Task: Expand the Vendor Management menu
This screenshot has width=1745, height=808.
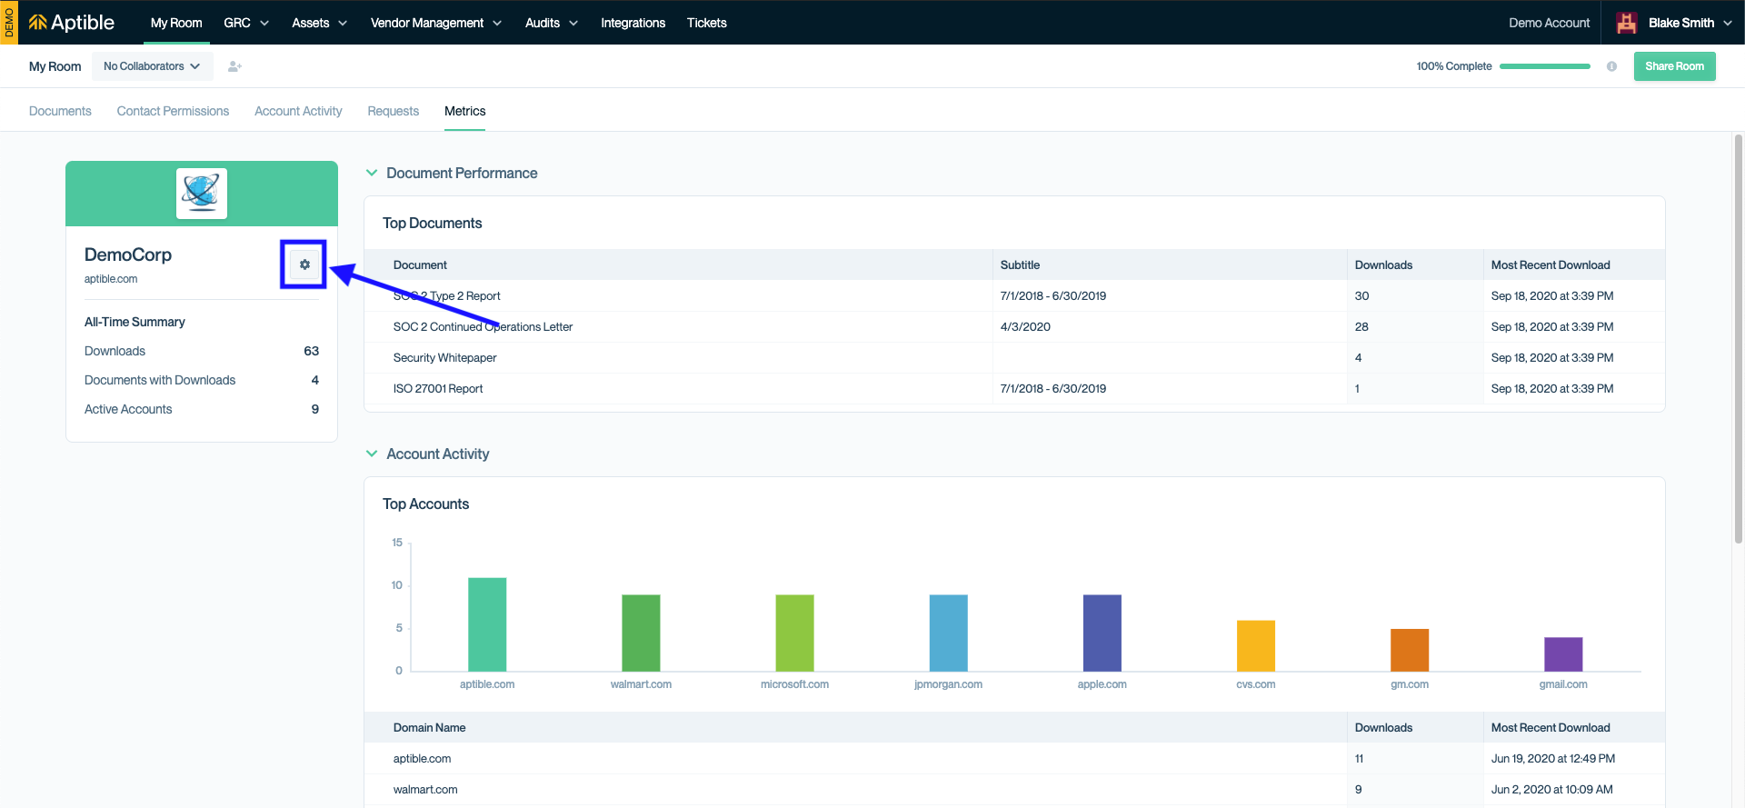Action: tap(436, 23)
